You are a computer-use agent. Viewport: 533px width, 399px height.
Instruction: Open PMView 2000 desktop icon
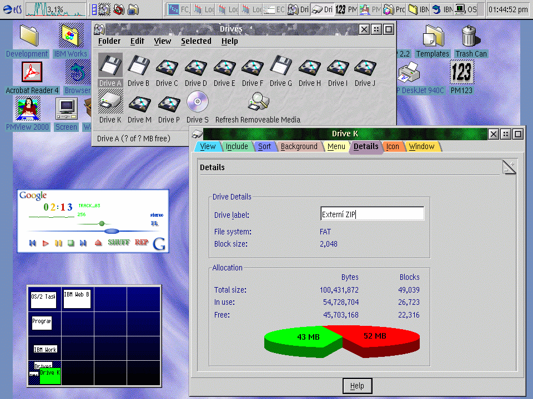28,109
